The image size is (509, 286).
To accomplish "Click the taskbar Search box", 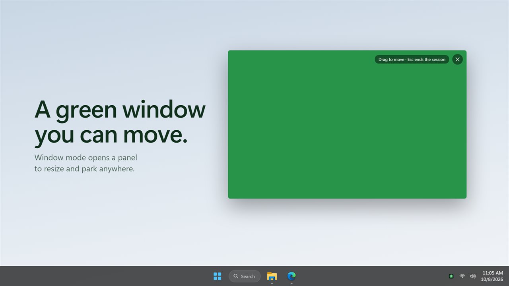I will 245,276.
